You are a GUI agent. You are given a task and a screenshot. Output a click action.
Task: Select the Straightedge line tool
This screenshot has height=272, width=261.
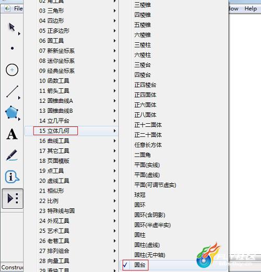[12, 91]
